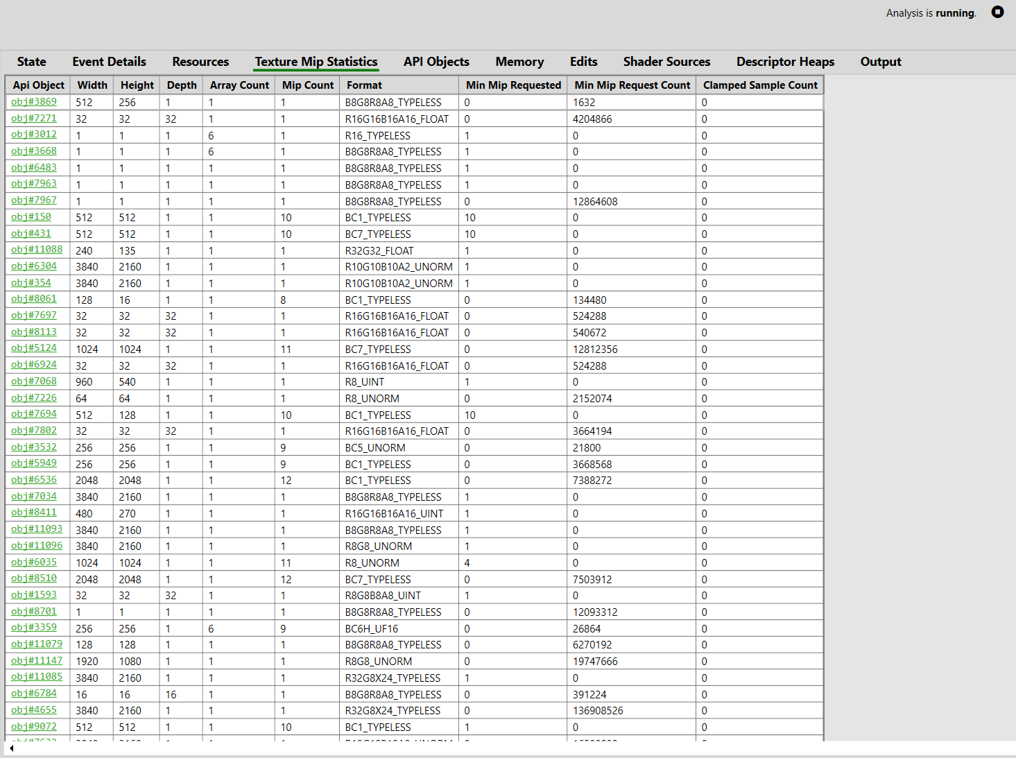Open the Descriptor Heaps tab
This screenshot has height=758, width=1016.
tap(786, 62)
